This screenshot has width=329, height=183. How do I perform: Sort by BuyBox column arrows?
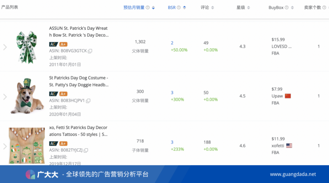pos(292,8)
